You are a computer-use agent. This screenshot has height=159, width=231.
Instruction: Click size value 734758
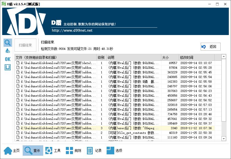point(172,114)
